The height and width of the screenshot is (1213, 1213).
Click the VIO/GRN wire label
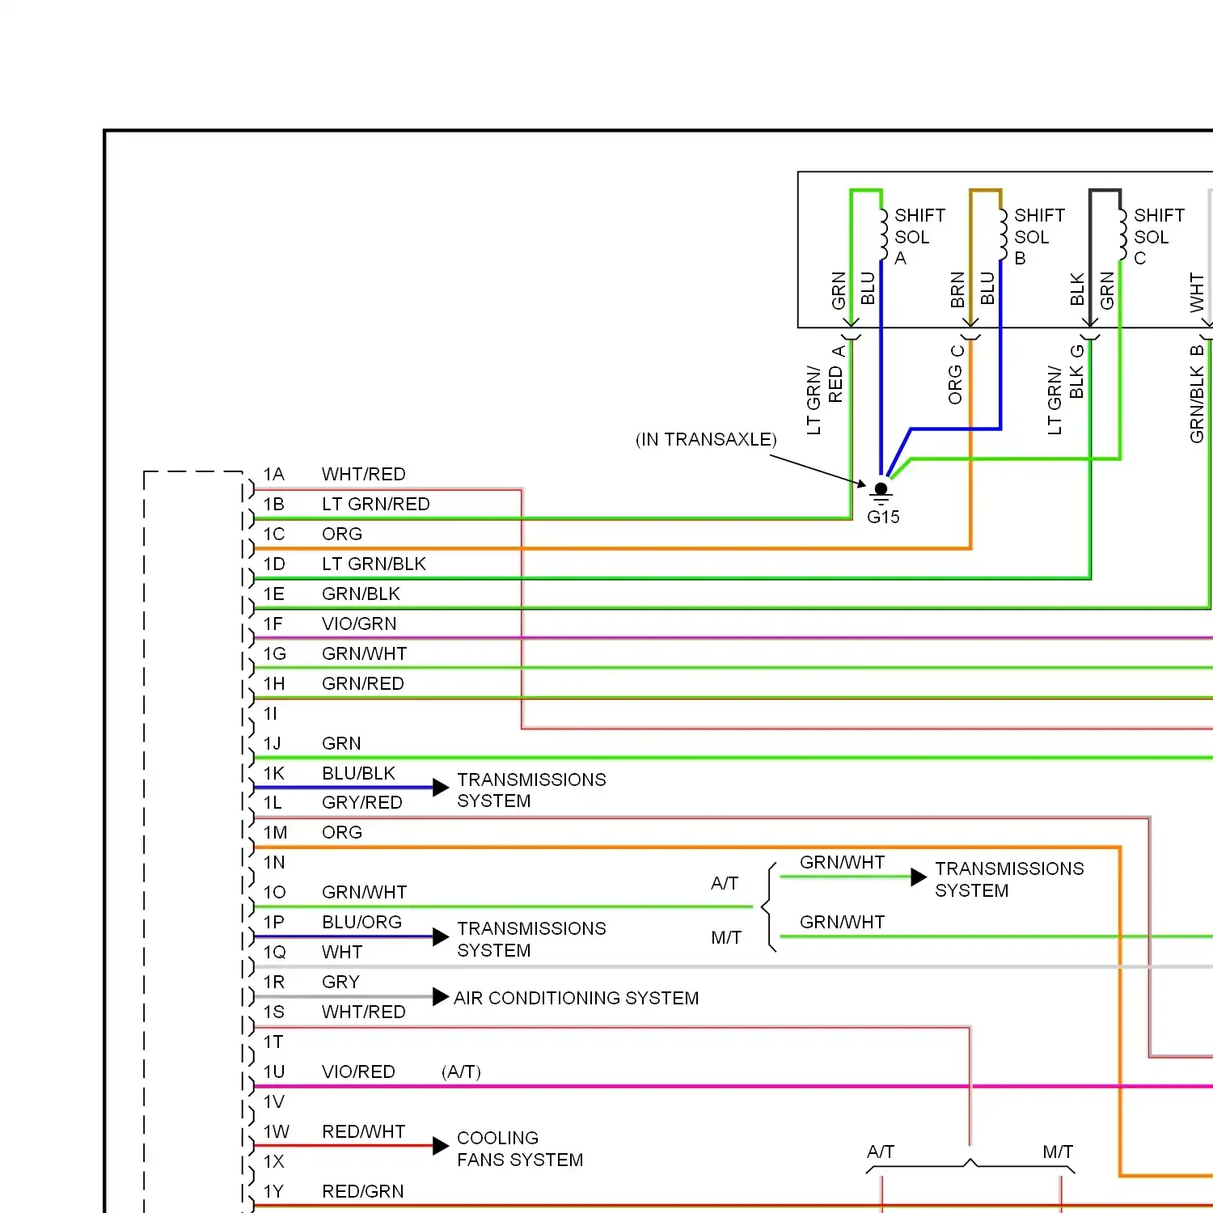[359, 624]
